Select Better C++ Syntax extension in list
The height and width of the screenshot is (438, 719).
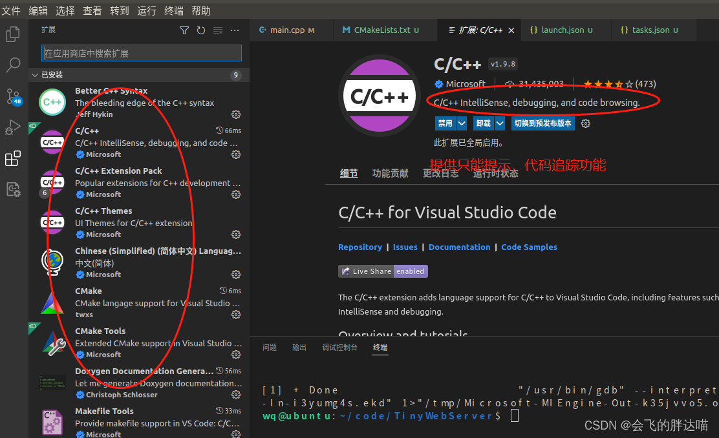coord(140,102)
